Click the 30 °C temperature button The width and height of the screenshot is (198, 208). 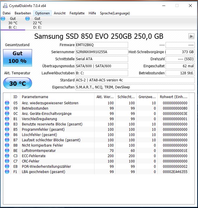point(18,83)
